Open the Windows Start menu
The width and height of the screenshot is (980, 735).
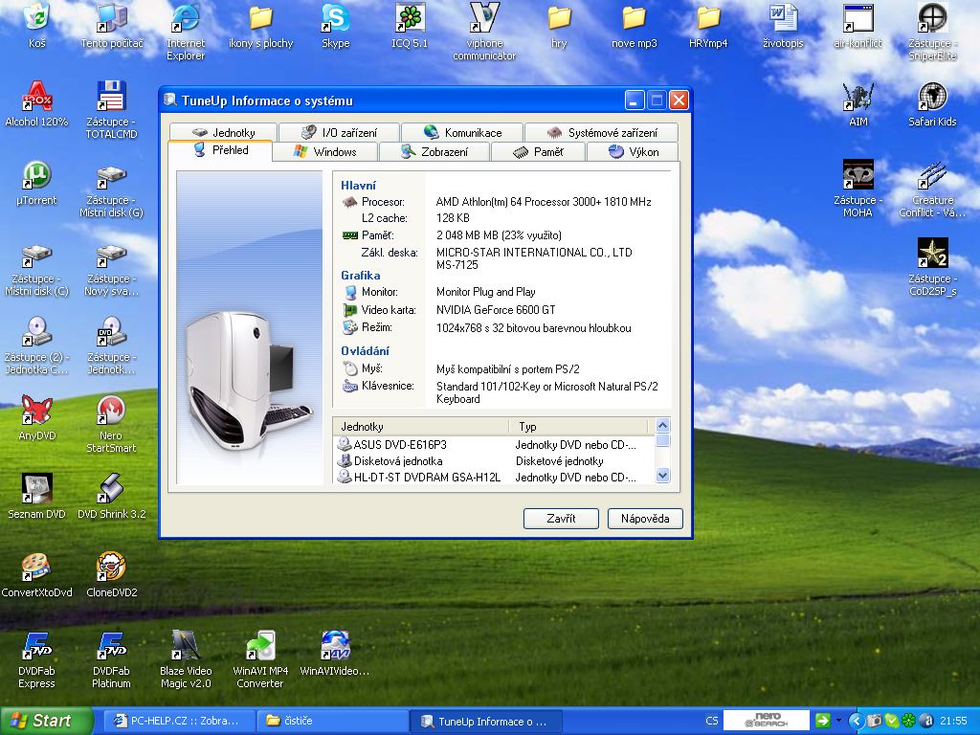47,721
